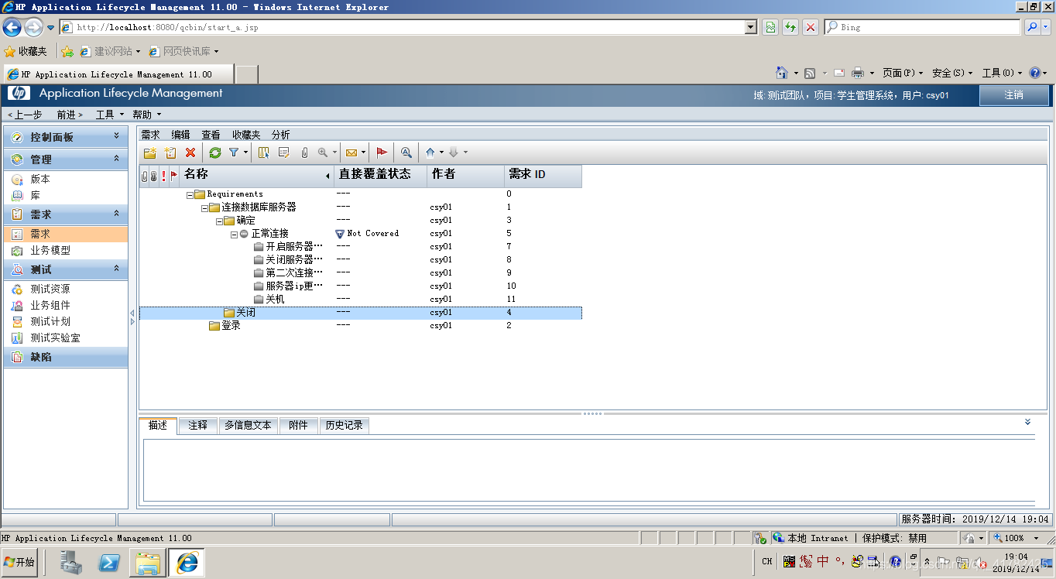The height and width of the screenshot is (579, 1056).
Task: Collapse the 连接数据库服务器 folder node
Action: click(204, 207)
